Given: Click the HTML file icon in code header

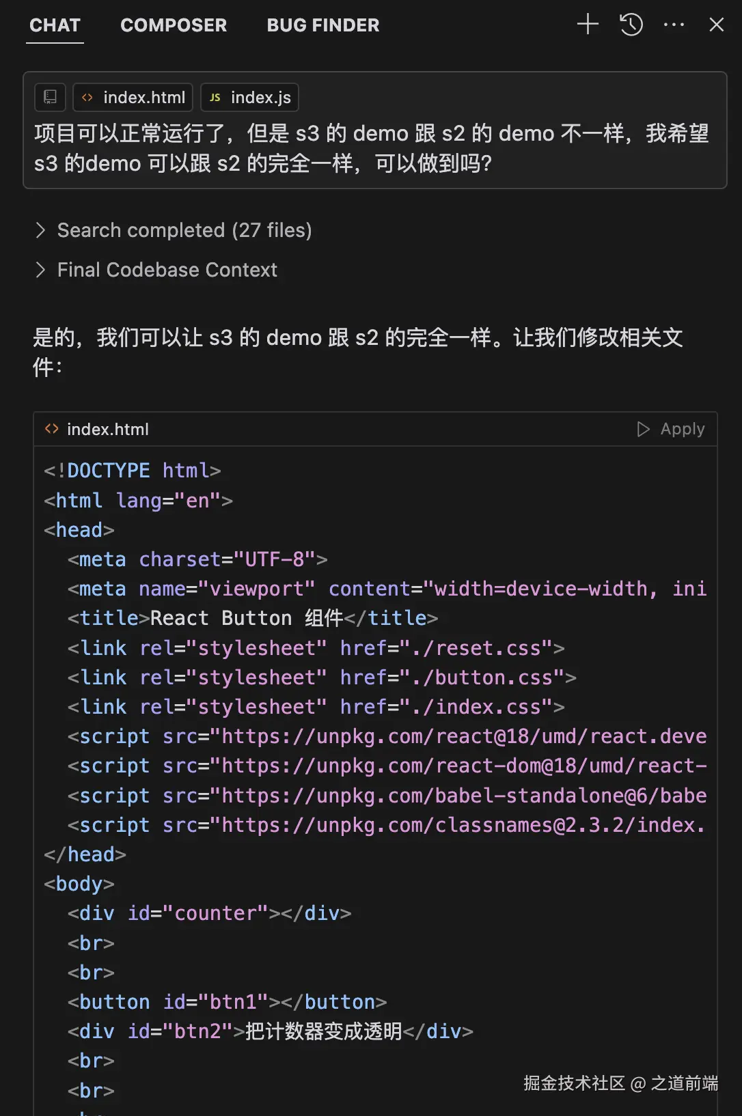Looking at the screenshot, I should point(52,429).
